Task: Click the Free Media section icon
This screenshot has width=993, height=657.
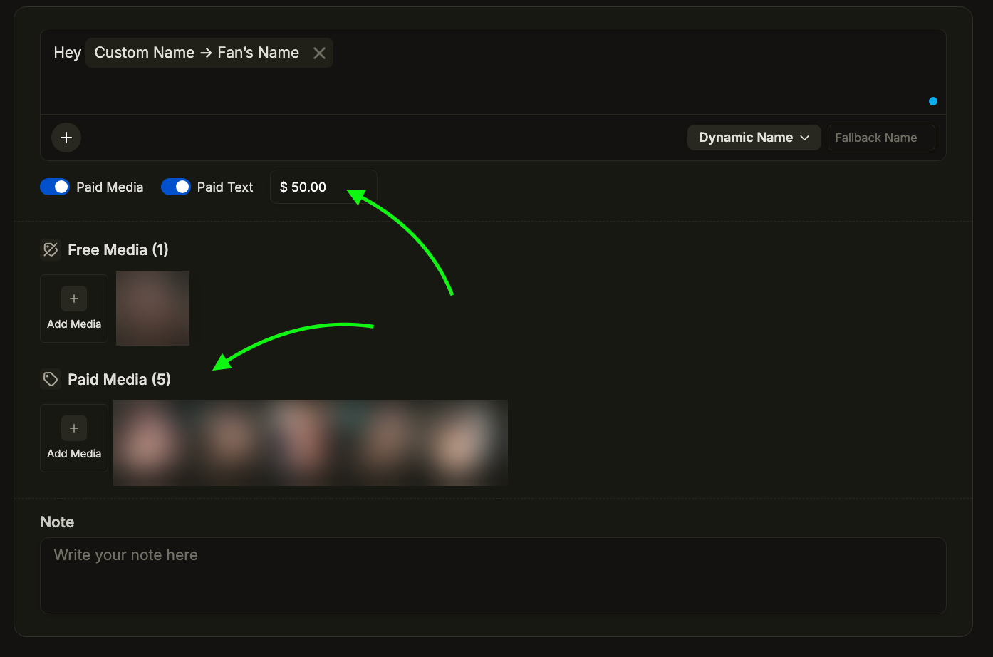Action: (51, 249)
